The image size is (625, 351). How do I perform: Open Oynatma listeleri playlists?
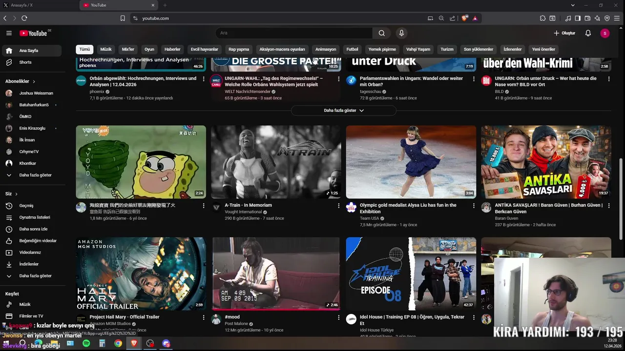pos(32,217)
